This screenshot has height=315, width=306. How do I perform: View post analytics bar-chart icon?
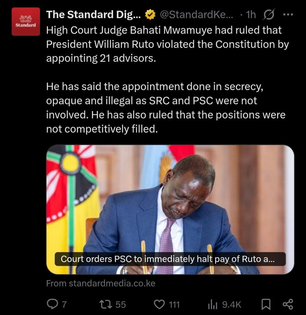pyautogui.click(x=212, y=304)
